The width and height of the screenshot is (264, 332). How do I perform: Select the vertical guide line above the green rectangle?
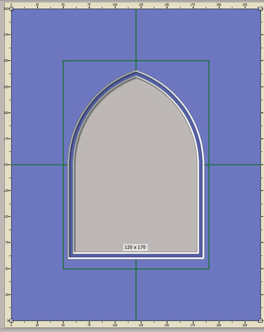coord(136,35)
